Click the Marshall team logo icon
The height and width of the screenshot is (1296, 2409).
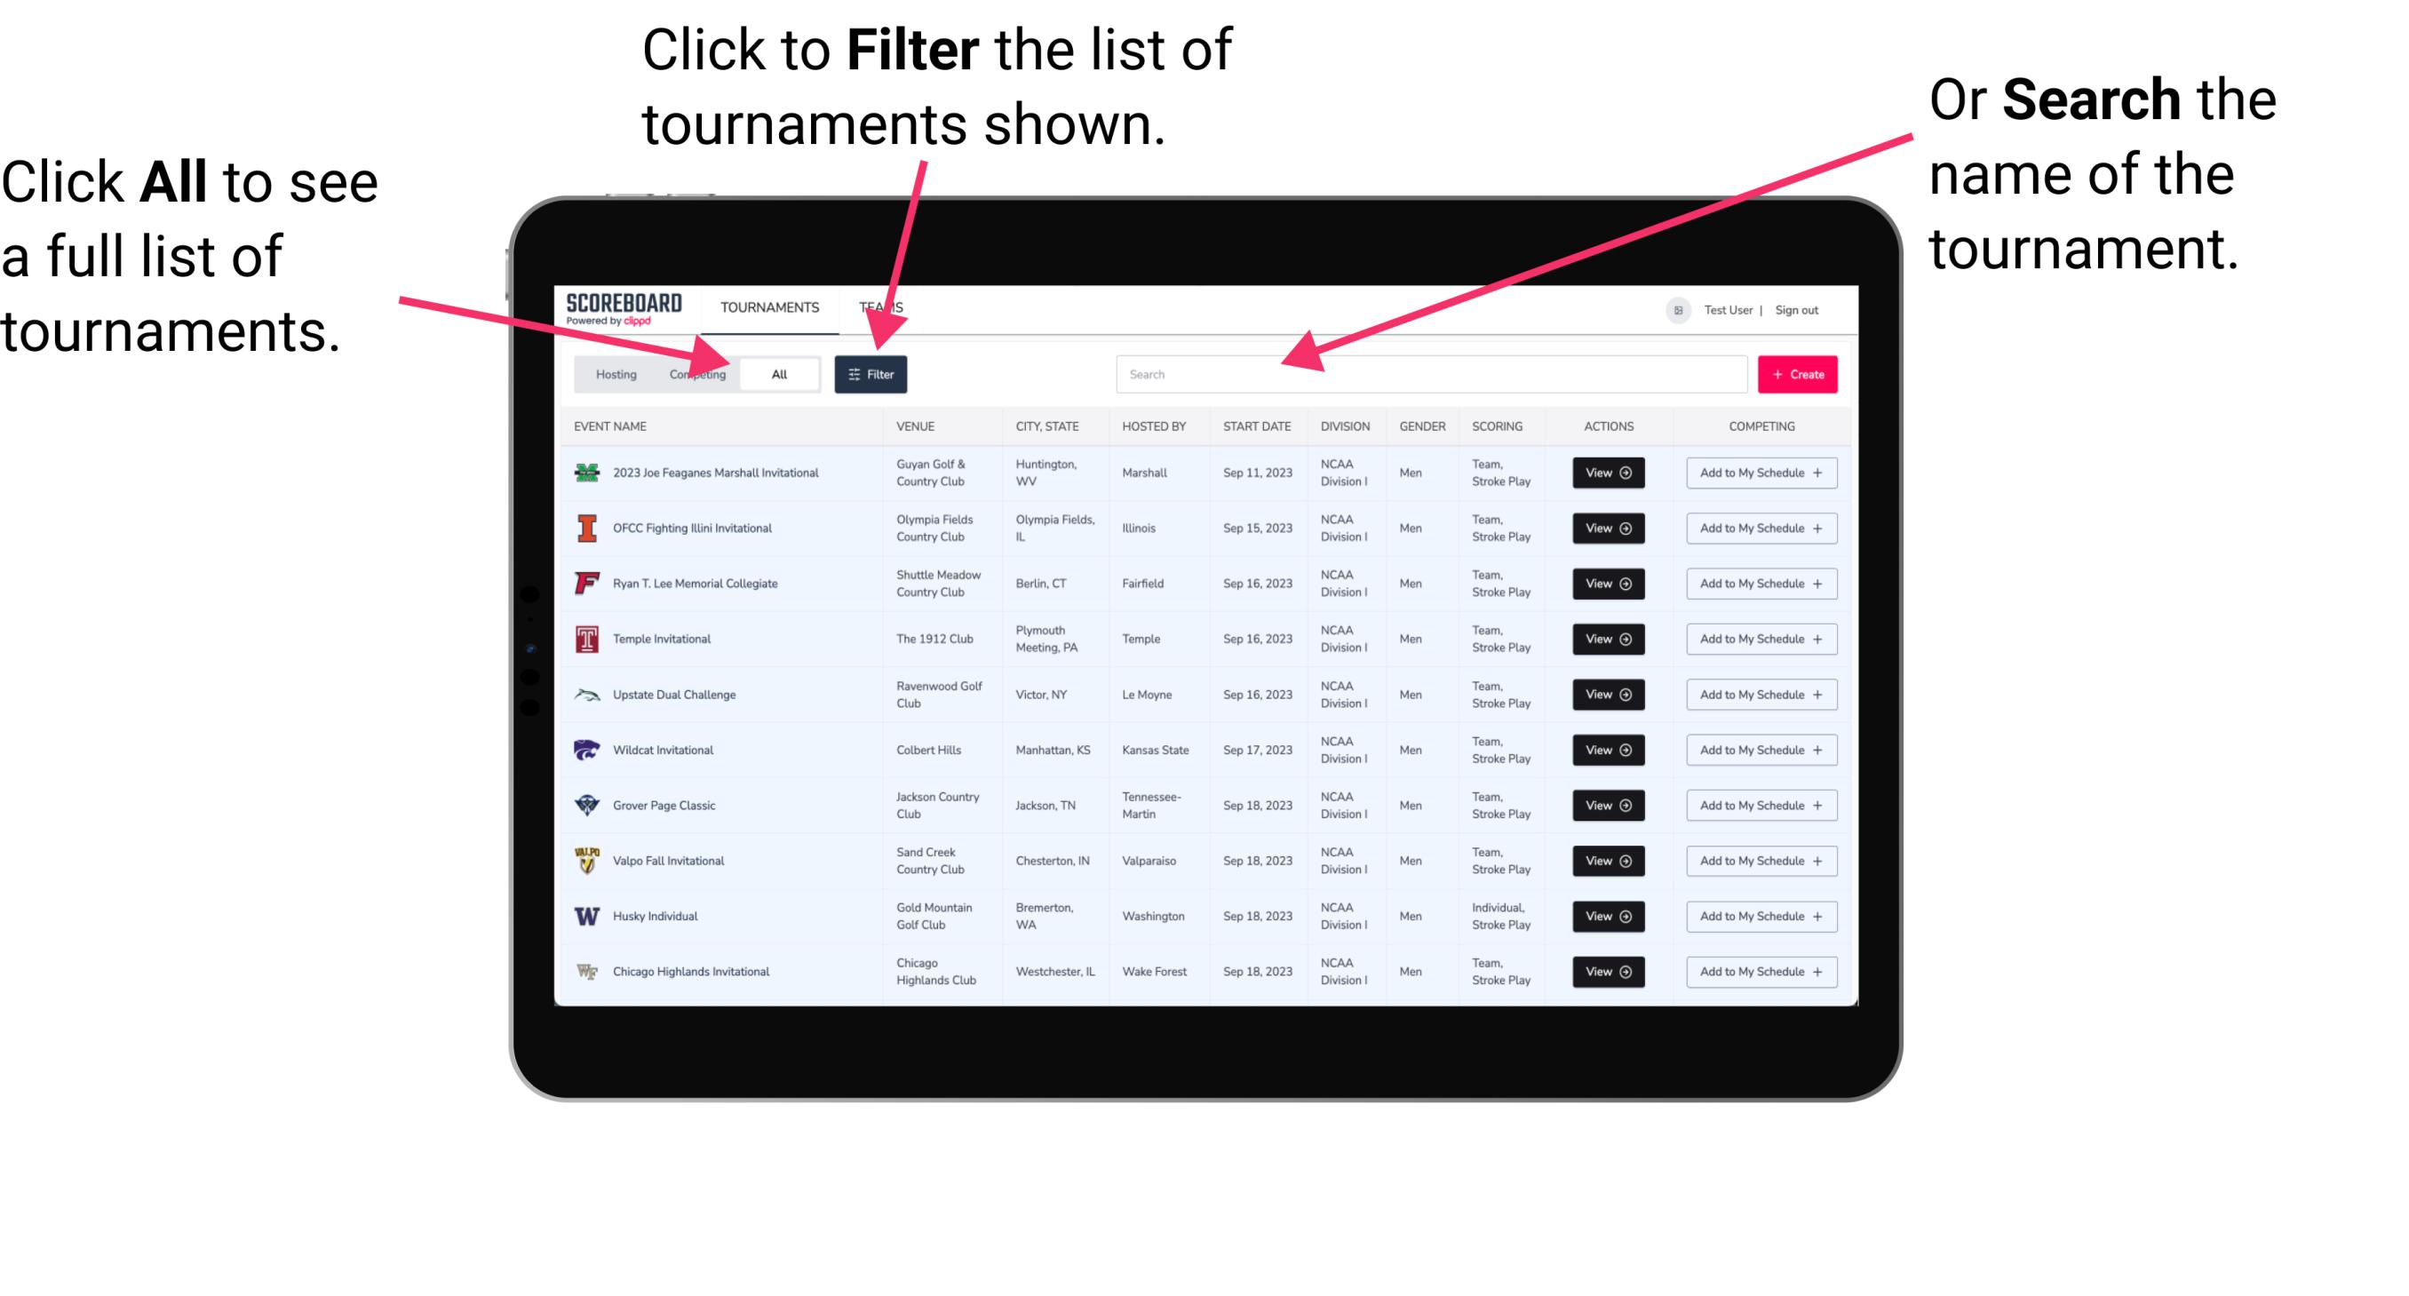(x=589, y=473)
